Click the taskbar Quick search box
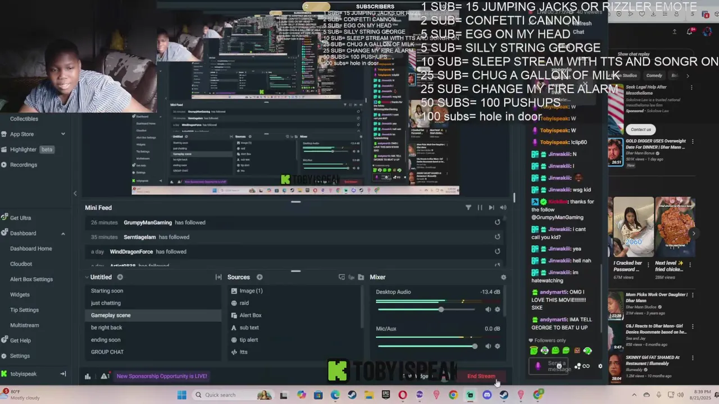 [233, 395]
